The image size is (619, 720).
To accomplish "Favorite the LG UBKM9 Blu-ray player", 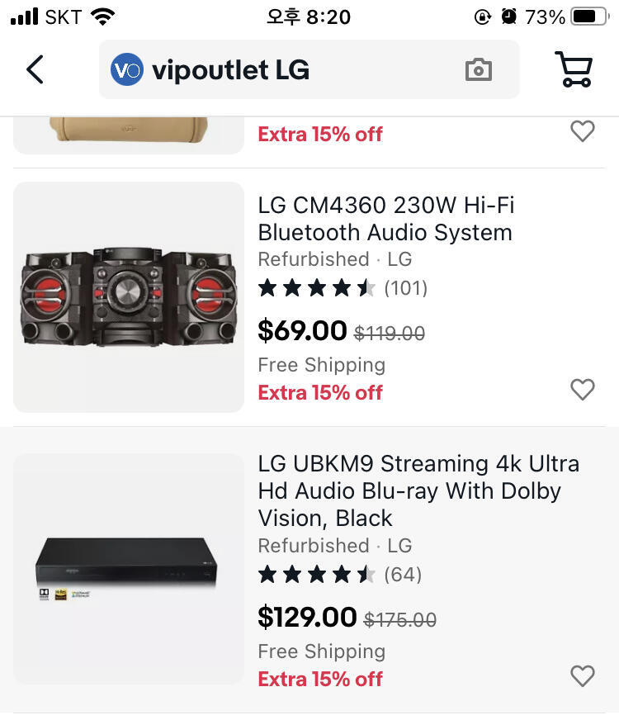I will [583, 676].
